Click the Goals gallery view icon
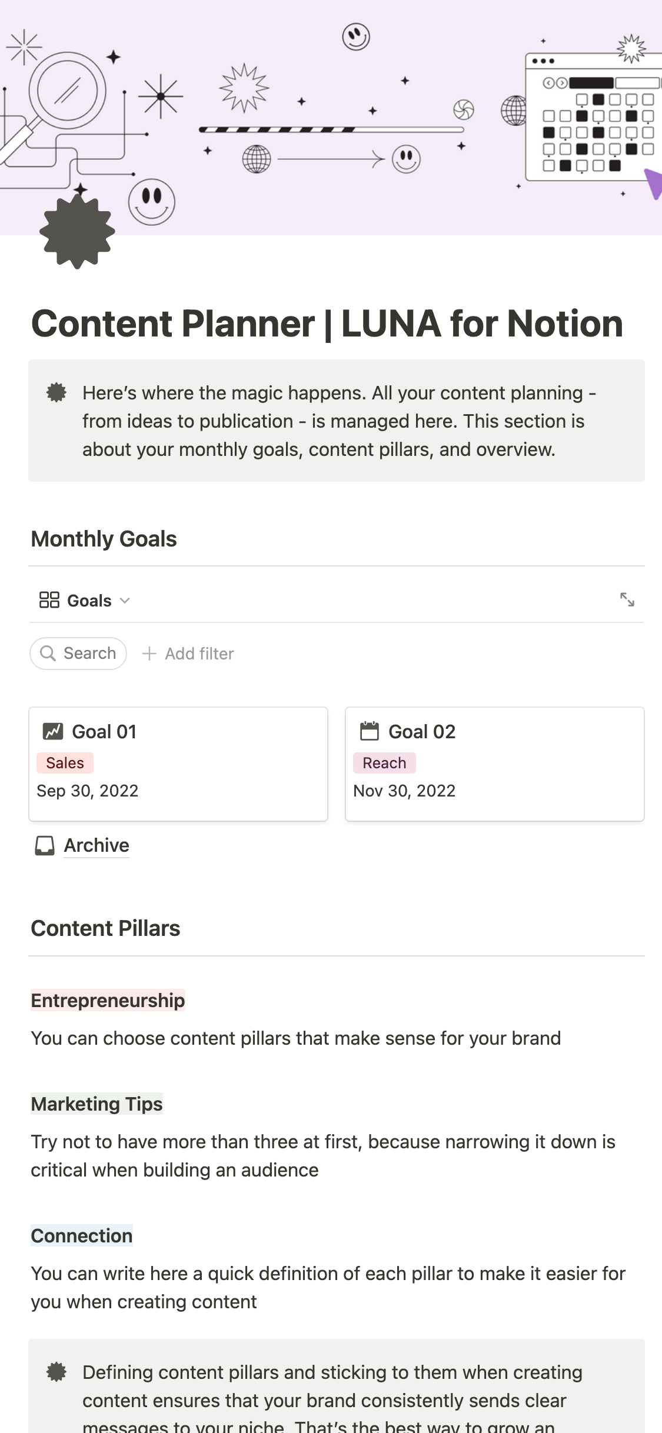662x1433 pixels. coord(49,600)
